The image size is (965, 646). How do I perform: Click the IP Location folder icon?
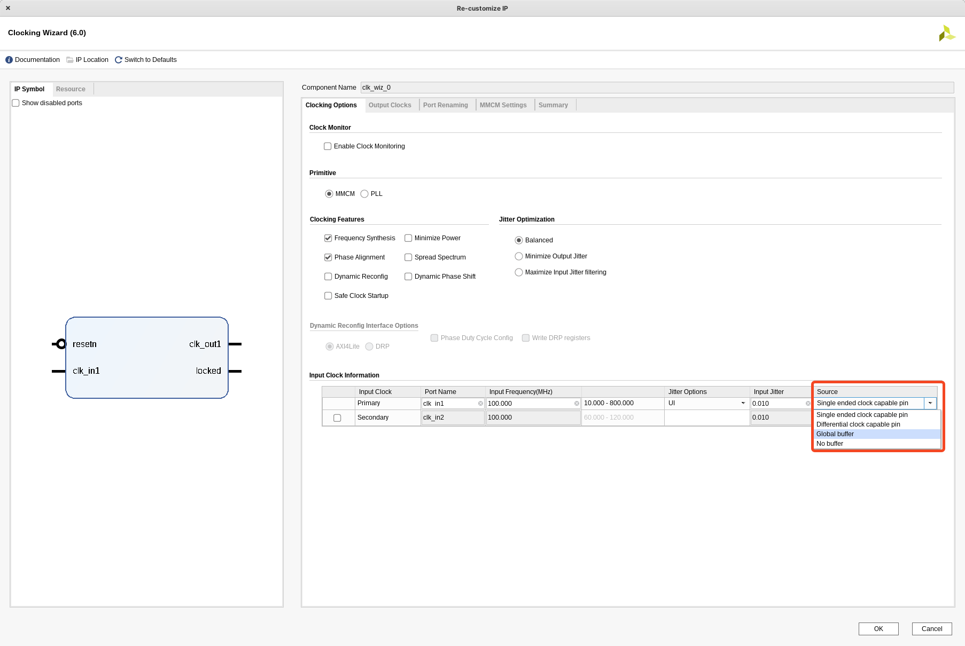pos(69,60)
